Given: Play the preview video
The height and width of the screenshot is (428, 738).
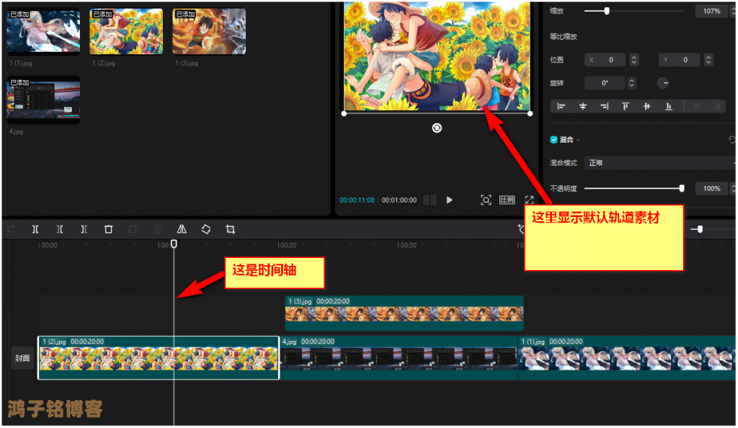Looking at the screenshot, I should click(450, 200).
